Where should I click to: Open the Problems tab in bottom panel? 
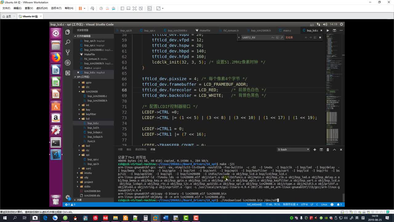coord(120,150)
